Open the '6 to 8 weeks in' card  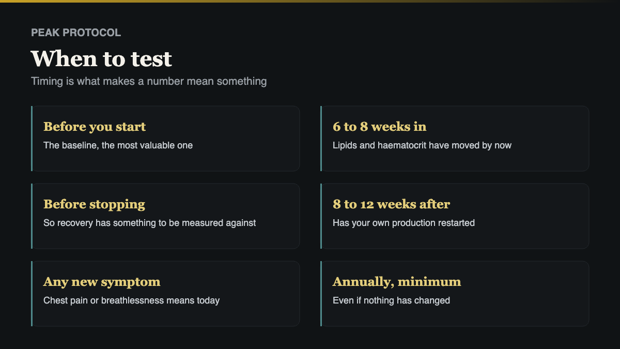(x=455, y=139)
